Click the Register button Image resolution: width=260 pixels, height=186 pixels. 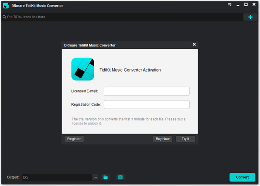[74, 139]
